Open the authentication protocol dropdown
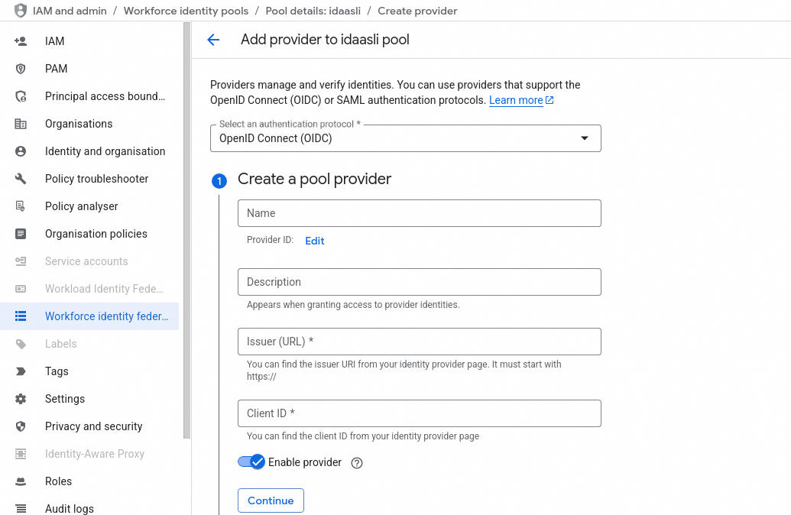This screenshot has height=515, width=791. (x=405, y=138)
